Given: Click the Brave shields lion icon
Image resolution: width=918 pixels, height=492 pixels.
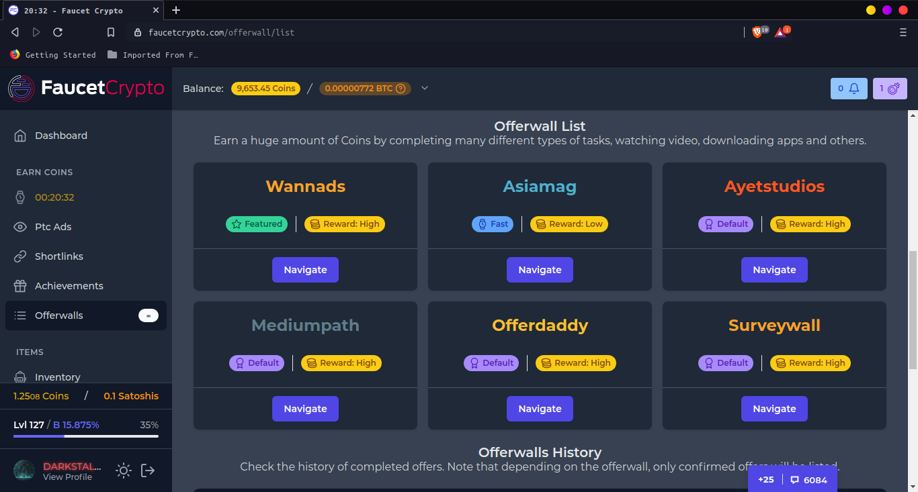Looking at the screenshot, I should click(757, 32).
